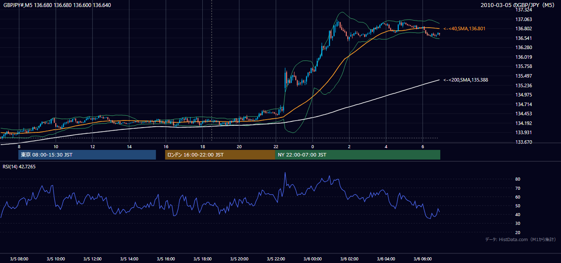The height and width of the screenshot is (263, 561).
Task: Click price level 137.063 on axis
Action: point(524,19)
